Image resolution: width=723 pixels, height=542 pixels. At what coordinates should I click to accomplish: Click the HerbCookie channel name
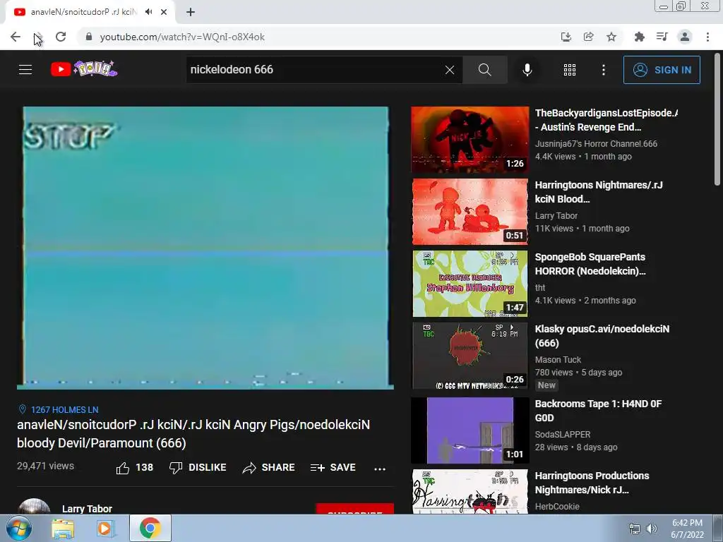click(x=557, y=507)
